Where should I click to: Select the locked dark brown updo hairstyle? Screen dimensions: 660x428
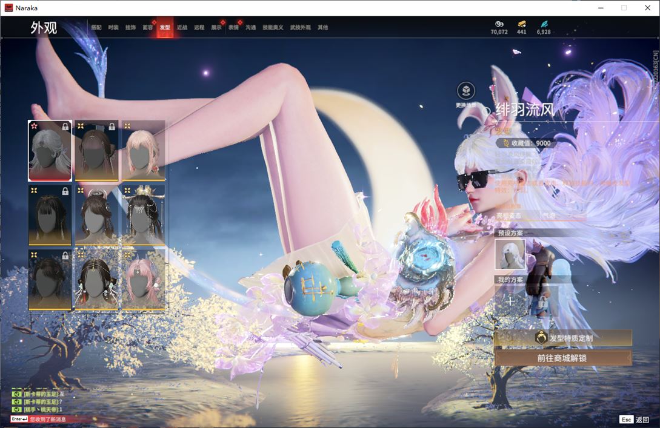pyautogui.click(x=50, y=280)
